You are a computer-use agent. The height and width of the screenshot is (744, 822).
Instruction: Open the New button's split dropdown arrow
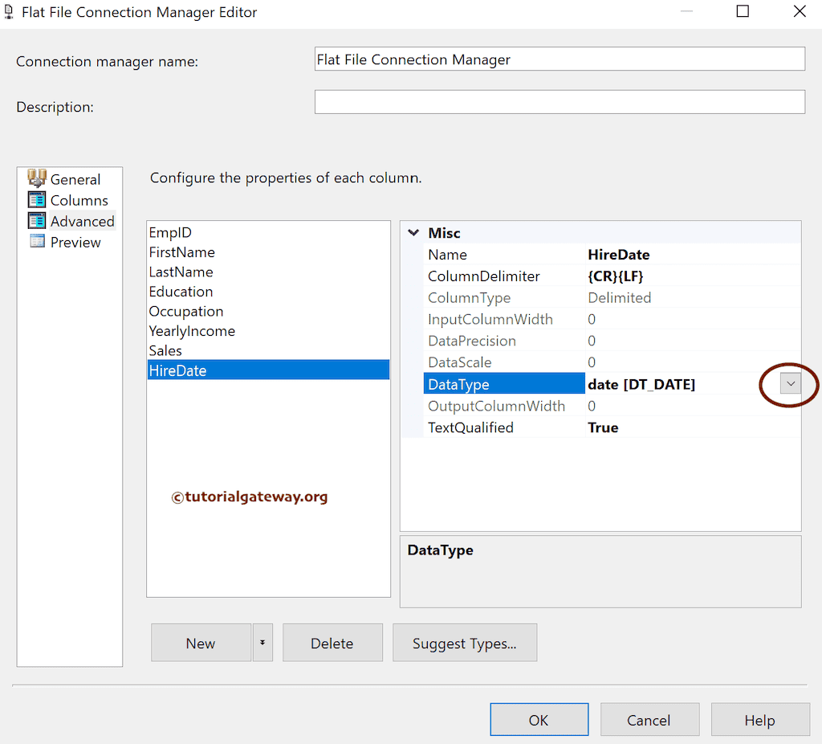pos(262,643)
